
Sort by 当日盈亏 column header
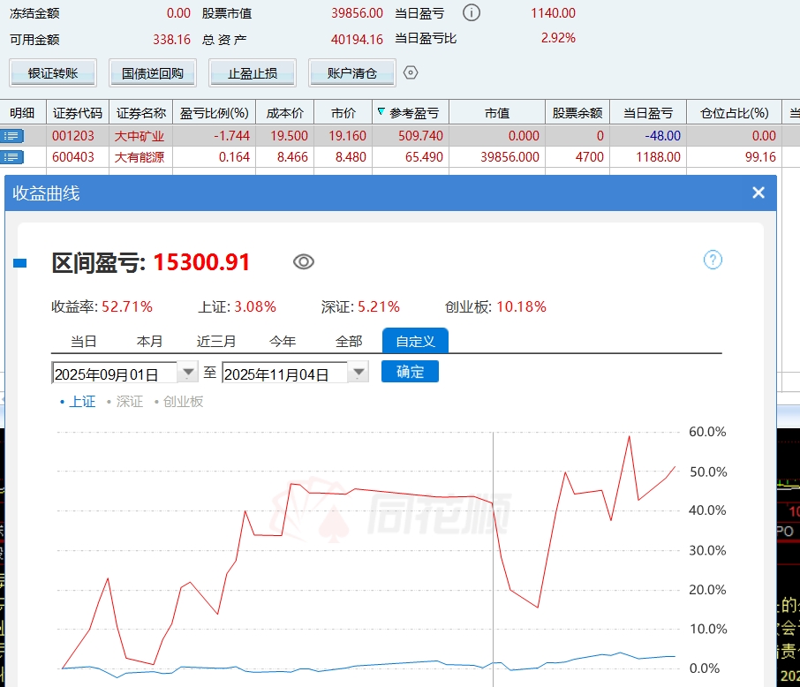coord(648,113)
